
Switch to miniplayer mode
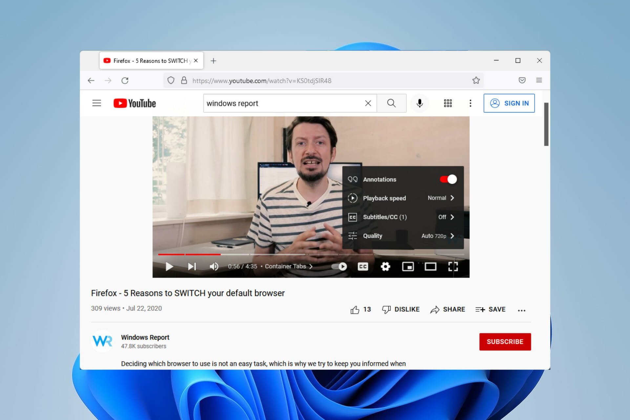(x=408, y=266)
